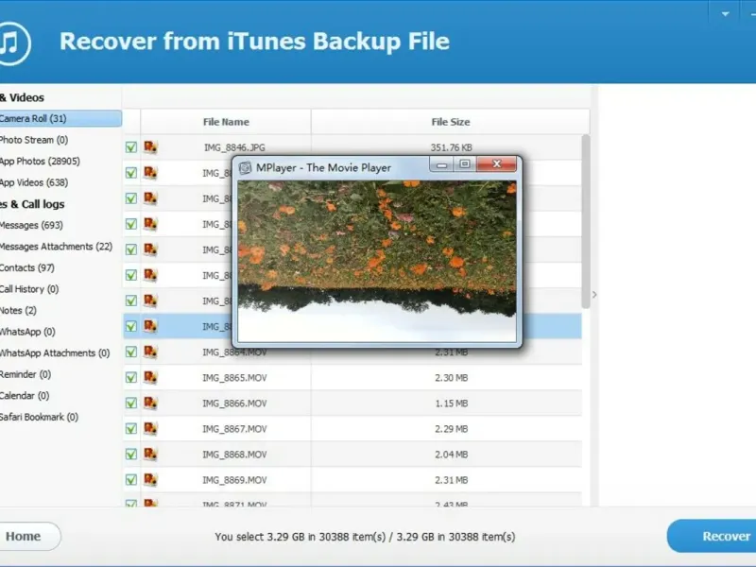
Task: Click the MPlayer video preview frame
Action: [x=376, y=261]
